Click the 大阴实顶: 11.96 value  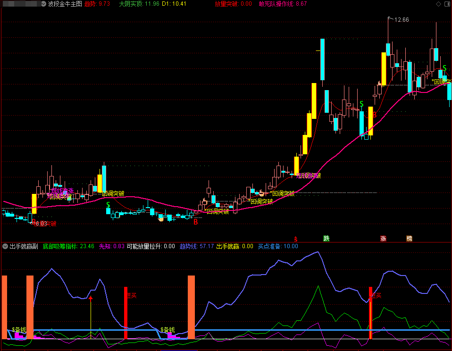(x=139, y=4)
